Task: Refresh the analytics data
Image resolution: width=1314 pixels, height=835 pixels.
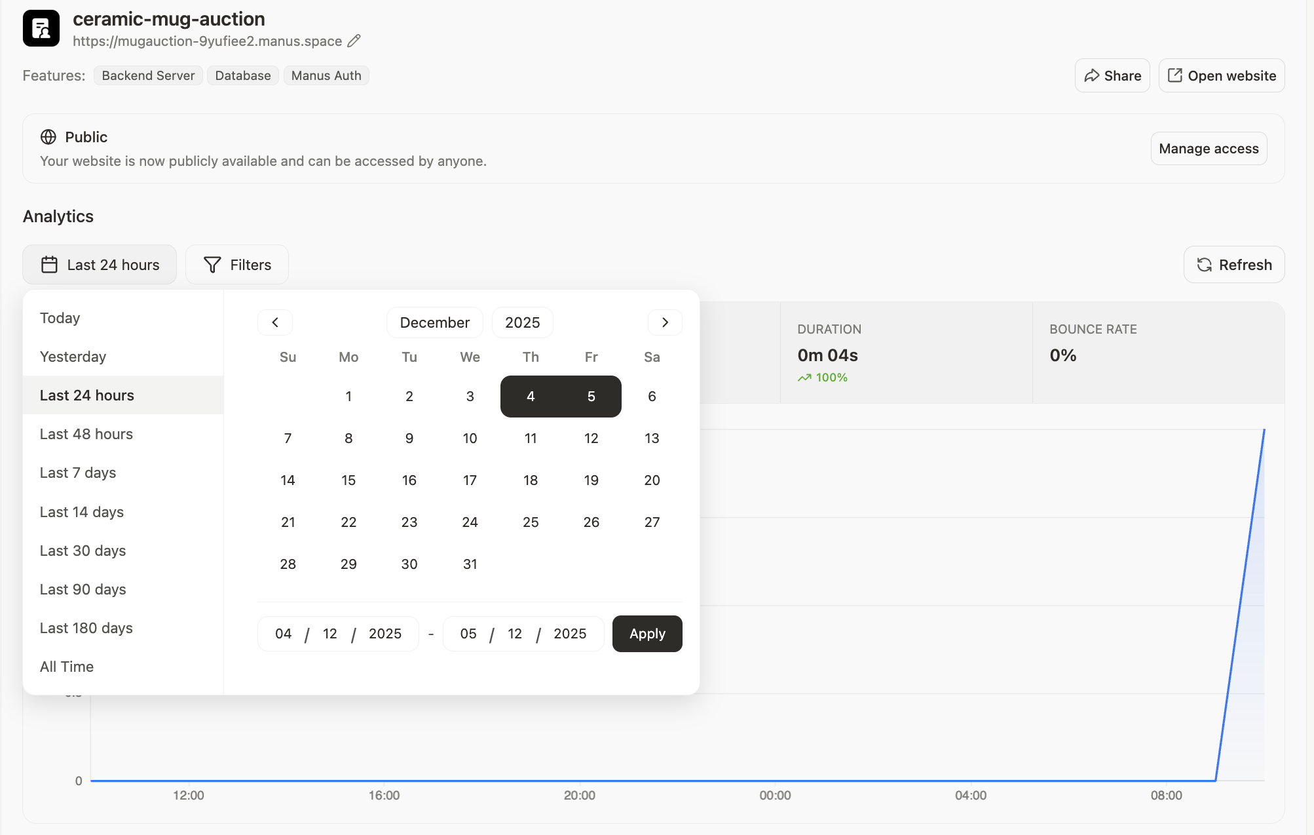Action: tap(1233, 265)
